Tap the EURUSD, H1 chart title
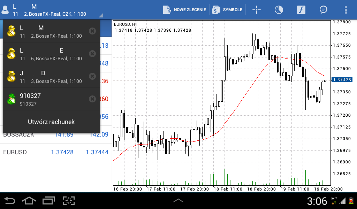This screenshot has width=357, height=209. 126,24
